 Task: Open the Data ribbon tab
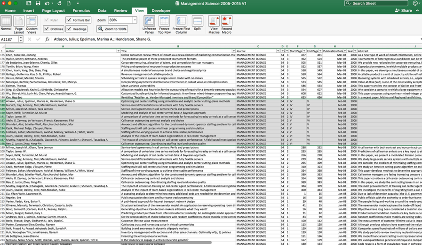[x=102, y=11]
